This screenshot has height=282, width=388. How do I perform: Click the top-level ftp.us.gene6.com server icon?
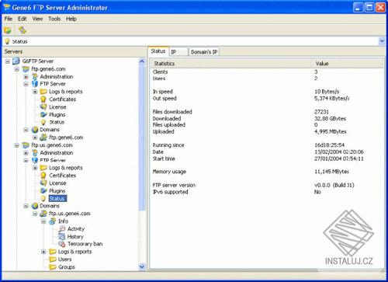coord(26,145)
